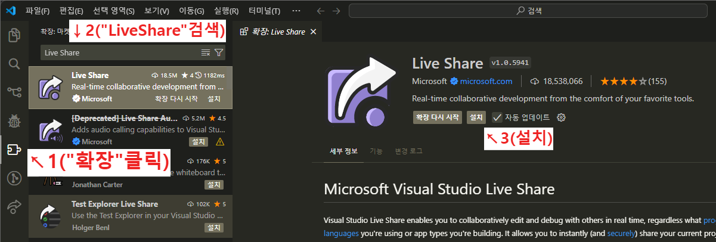Open the 편집(E) menu
The height and width of the screenshot is (242, 716).
click(72, 11)
